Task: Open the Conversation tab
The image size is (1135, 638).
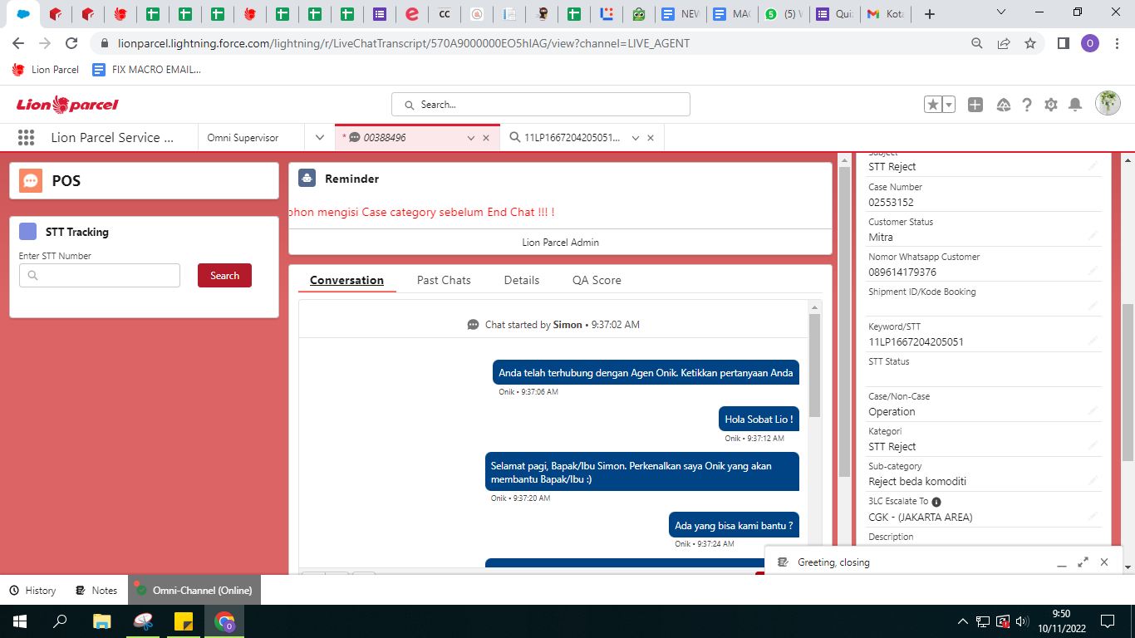Action: (x=346, y=280)
